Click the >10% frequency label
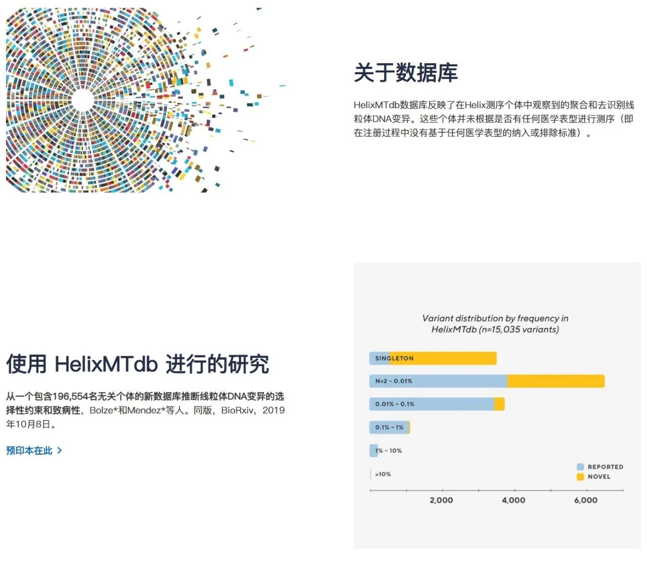 pyautogui.click(x=383, y=474)
